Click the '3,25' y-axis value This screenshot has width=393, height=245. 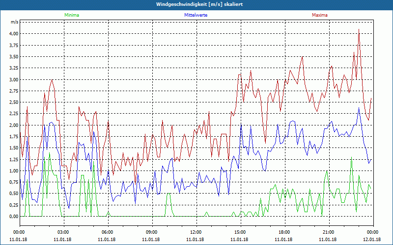tap(14, 68)
